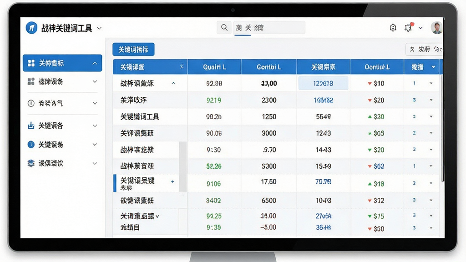The height and width of the screenshot is (262, 466).
Task: Click the 战神关键词工具 app title
Action: (x=66, y=28)
